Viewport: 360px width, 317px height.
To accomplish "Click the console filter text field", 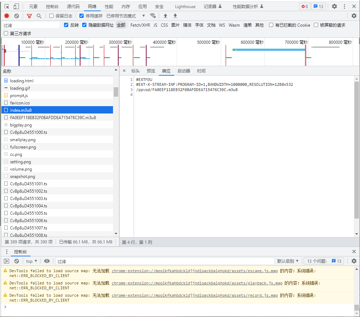I will click(x=165, y=261).
